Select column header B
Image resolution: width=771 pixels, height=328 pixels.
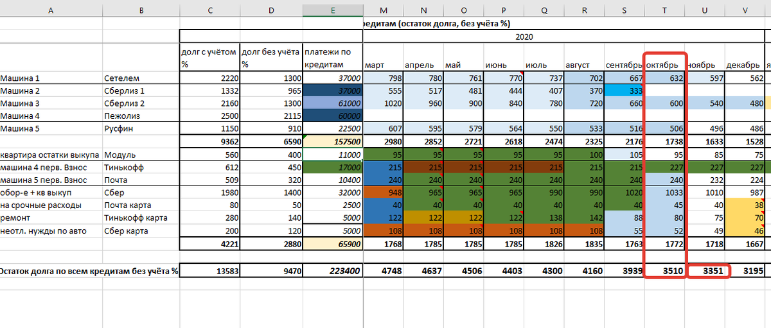click(x=141, y=9)
